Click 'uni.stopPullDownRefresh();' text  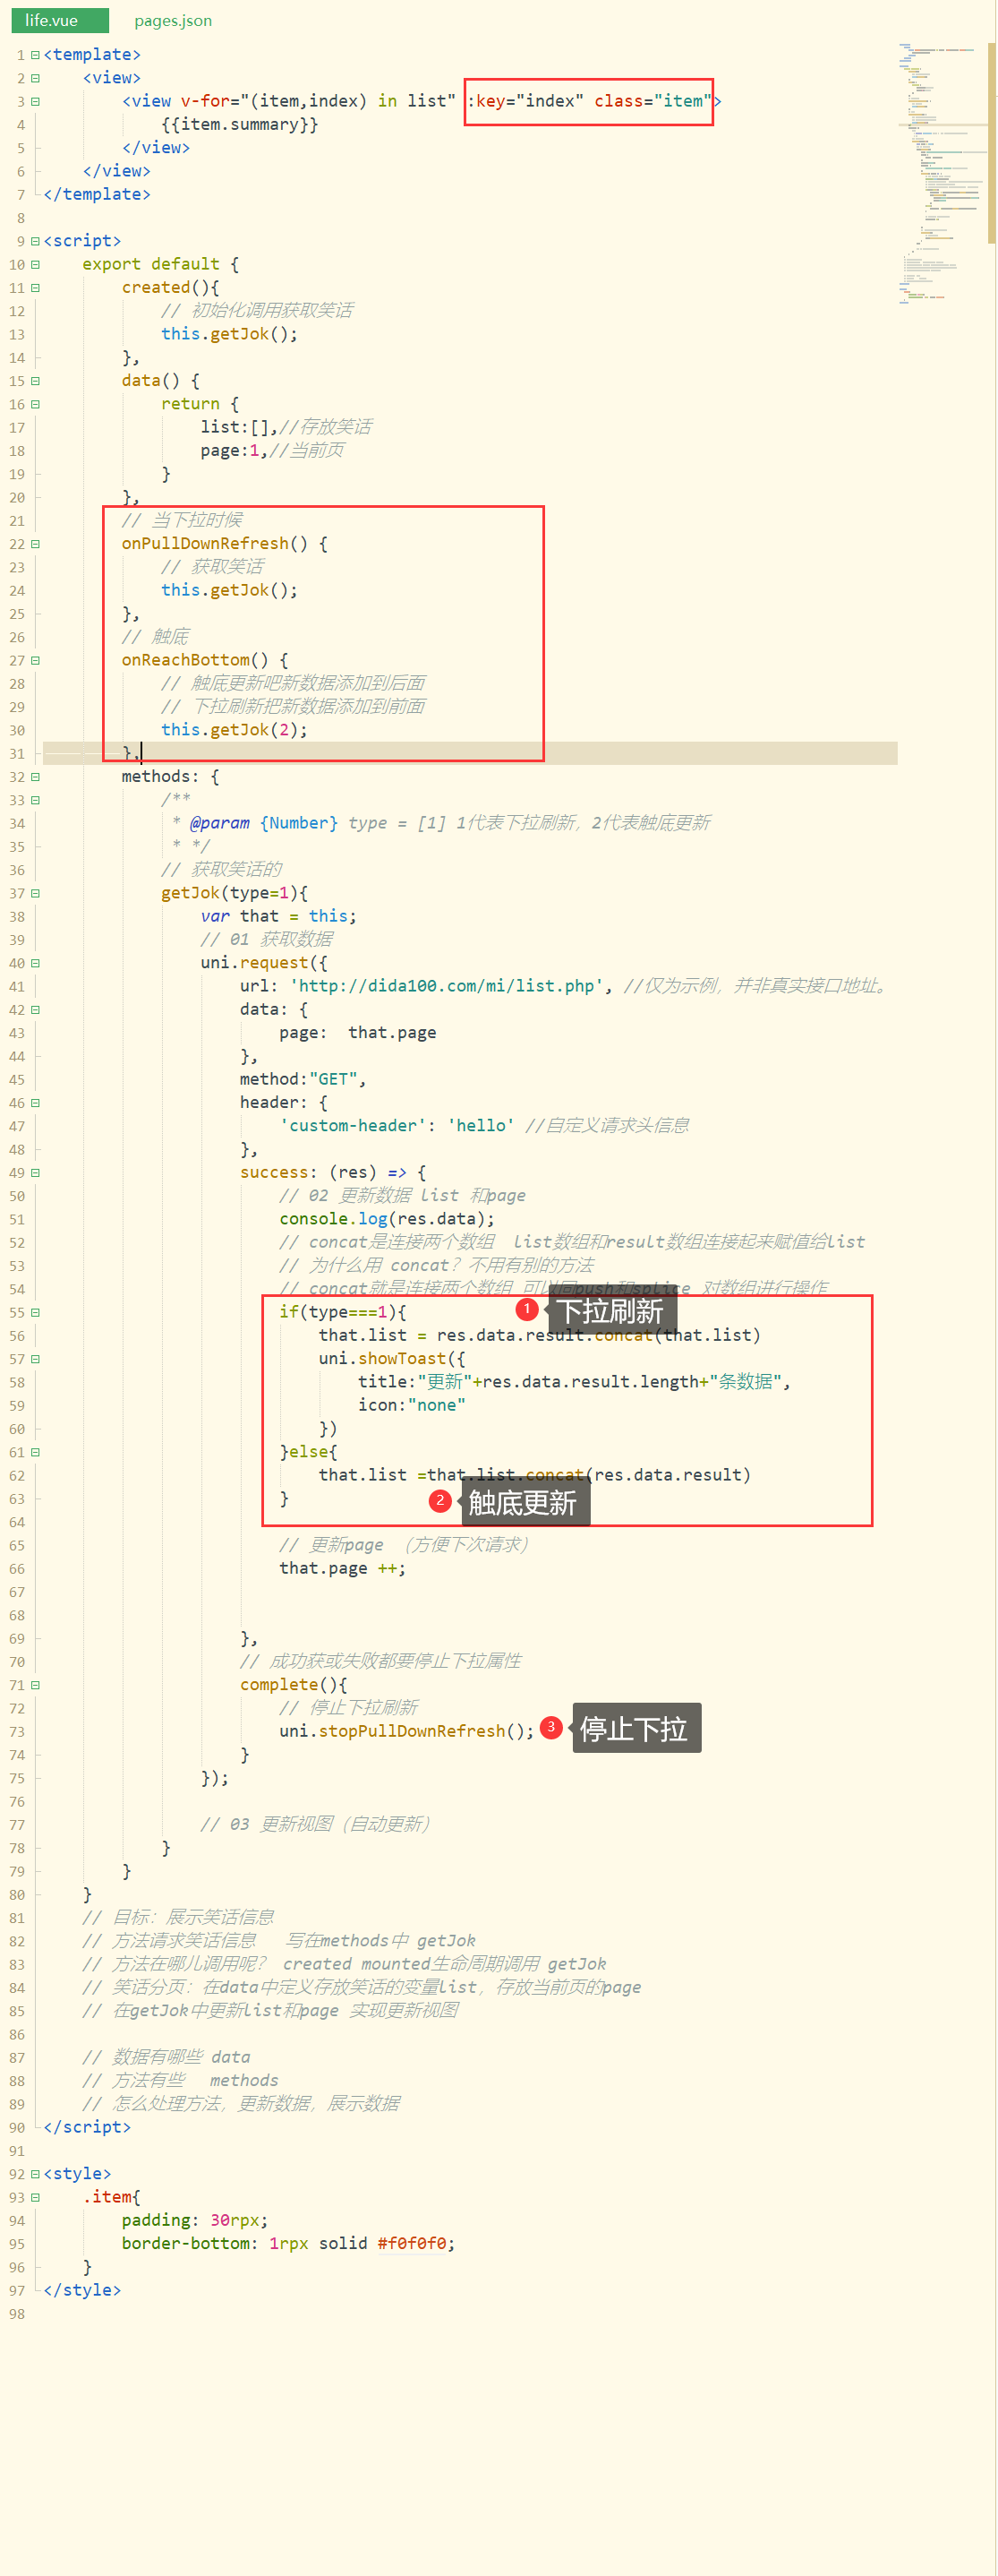[x=407, y=1731]
